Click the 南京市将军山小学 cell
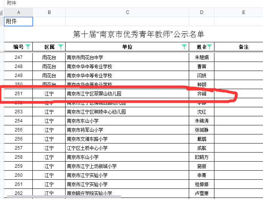 [x=127, y=130]
